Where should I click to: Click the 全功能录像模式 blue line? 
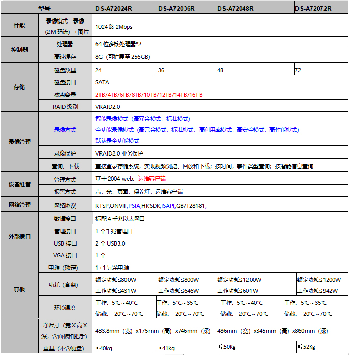(x=197, y=130)
